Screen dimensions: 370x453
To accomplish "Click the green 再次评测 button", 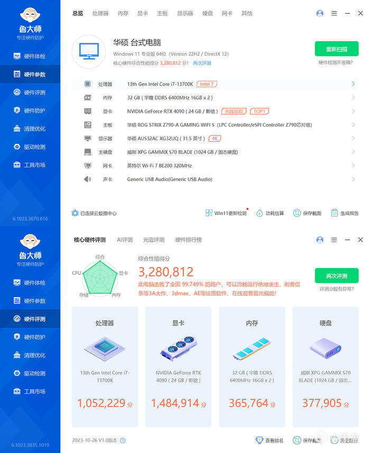I will (x=337, y=275).
